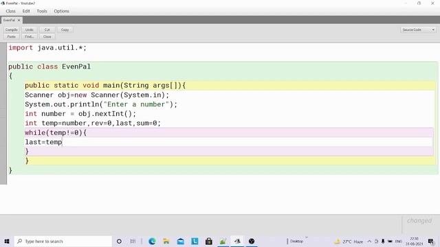Click the 'int number = obj.nextInt();' line
The height and width of the screenshot is (247, 440).
[x=80, y=114]
